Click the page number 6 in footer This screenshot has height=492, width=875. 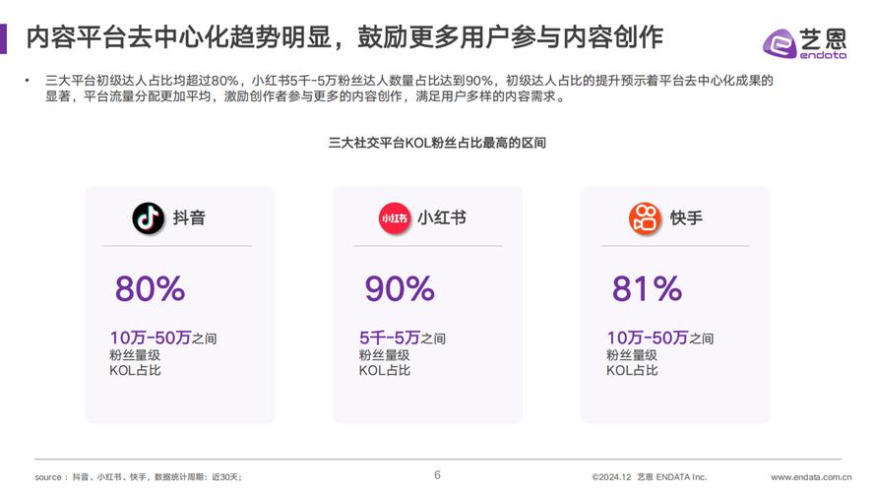click(x=437, y=475)
